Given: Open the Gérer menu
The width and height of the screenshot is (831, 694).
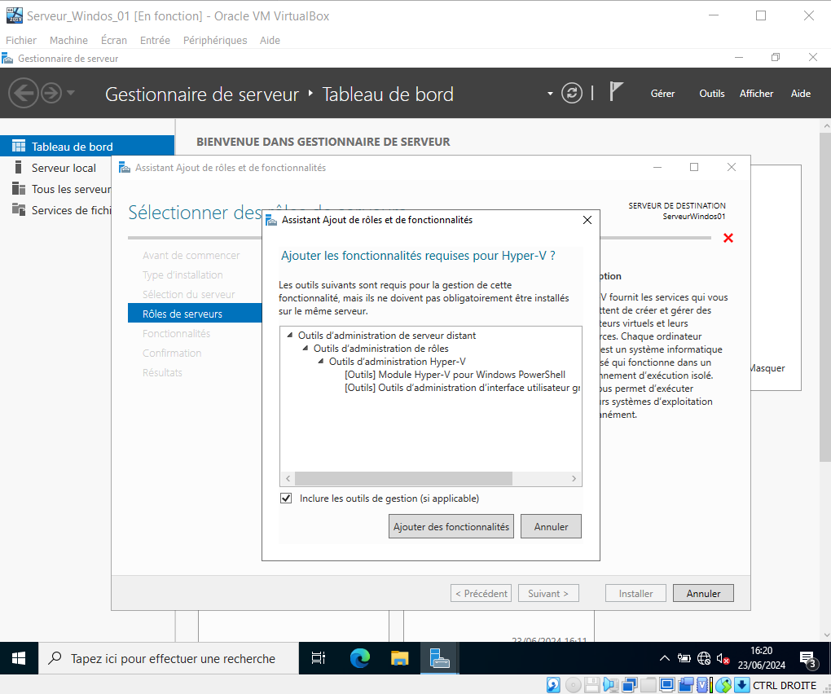Looking at the screenshot, I should tap(662, 94).
